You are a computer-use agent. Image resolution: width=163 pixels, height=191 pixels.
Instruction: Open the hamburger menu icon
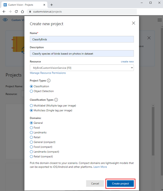pyautogui.click(x=160, y=20)
